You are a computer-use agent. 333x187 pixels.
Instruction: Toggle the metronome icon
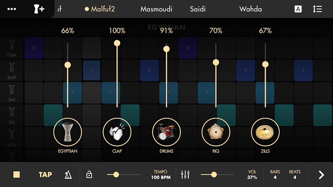pyautogui.click(x=68, y=175)
